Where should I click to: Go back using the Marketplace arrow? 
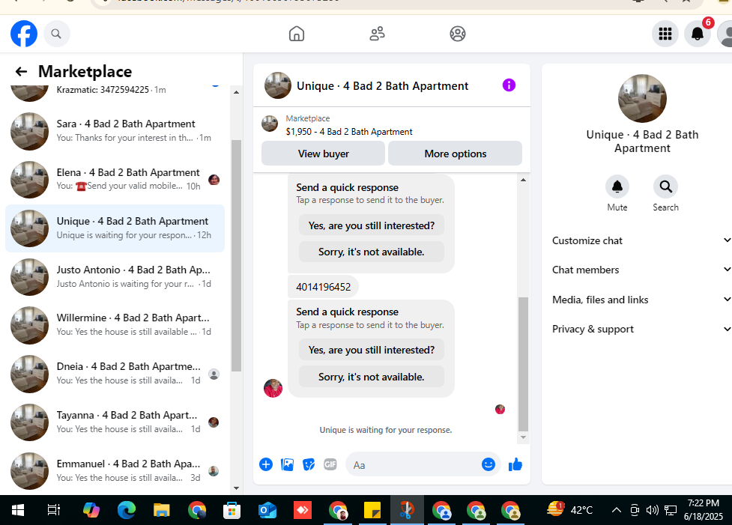tap(21, 71)
